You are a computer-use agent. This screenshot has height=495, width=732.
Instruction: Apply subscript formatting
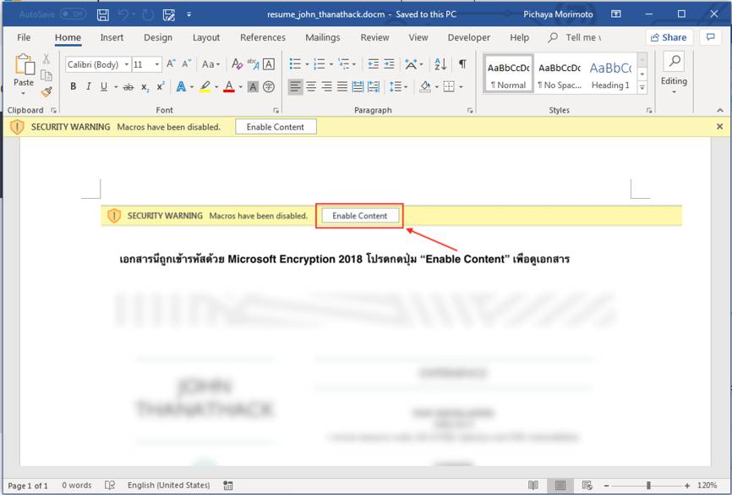tap(145, 86)
